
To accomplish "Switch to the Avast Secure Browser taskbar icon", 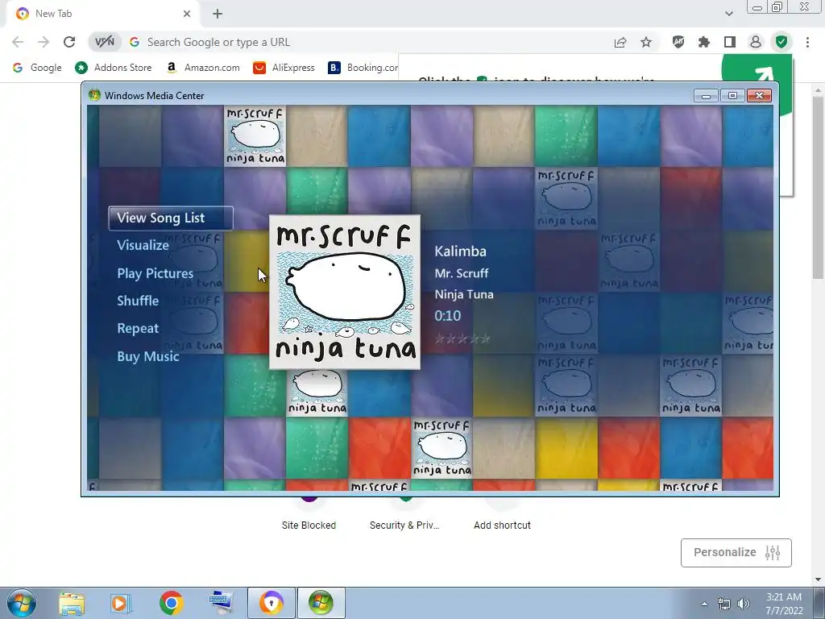I will tap(272, 603).
